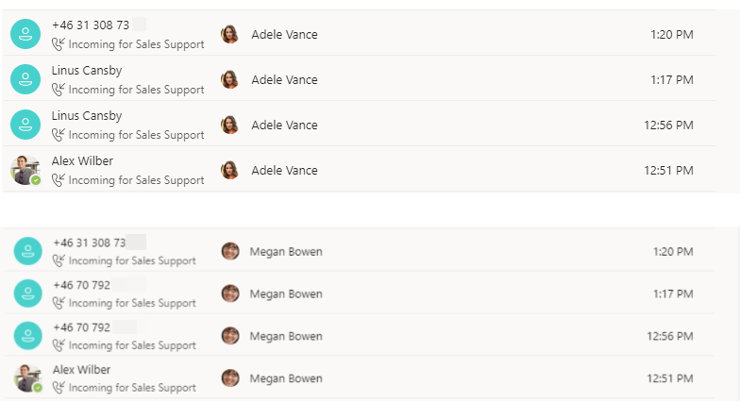Click Megan Bowen's avatar in 12:56 PM row

230,336
